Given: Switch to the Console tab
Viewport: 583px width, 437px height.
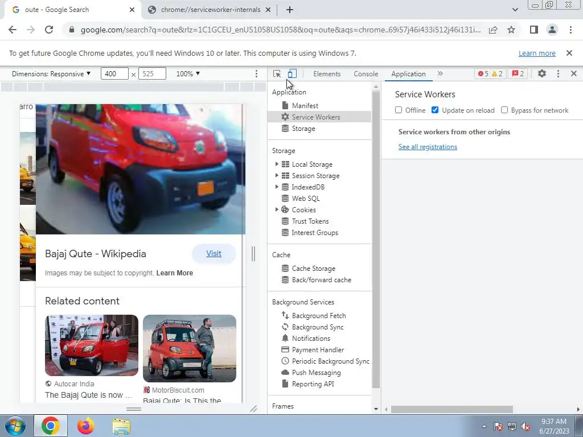Looking at the screenshot, I should tap(366, 74).
